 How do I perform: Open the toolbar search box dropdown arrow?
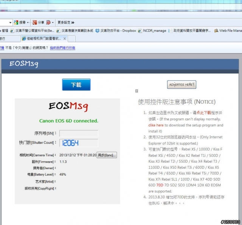(10, 23)
